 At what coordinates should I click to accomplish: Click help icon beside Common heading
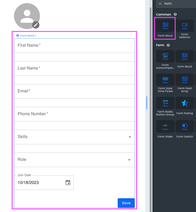coord(175,14)
